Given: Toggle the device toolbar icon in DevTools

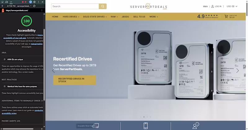Looking at the screenshot, I should tap(7, 2).
